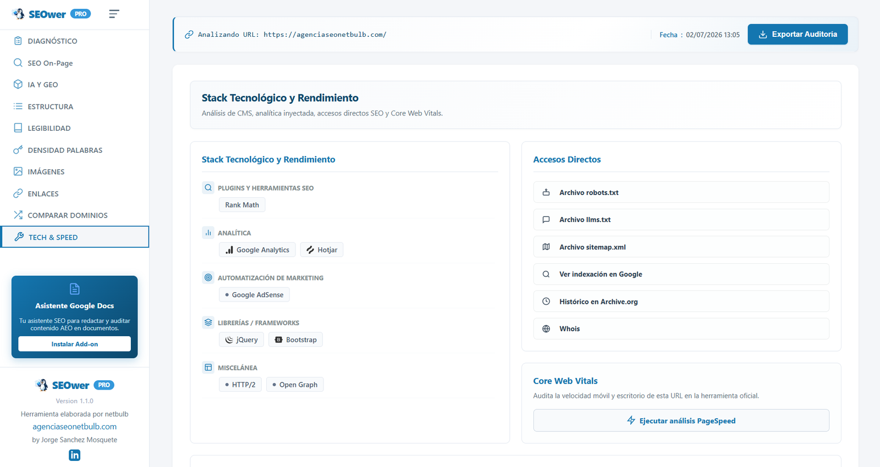
Task: Click the Tech & Speed wrench icon
Action: click(19, 237)
